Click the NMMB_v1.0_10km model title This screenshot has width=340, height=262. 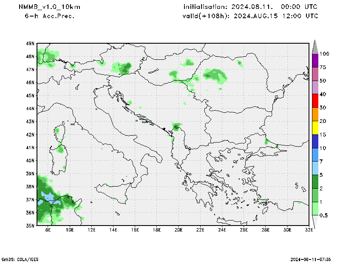49,7
